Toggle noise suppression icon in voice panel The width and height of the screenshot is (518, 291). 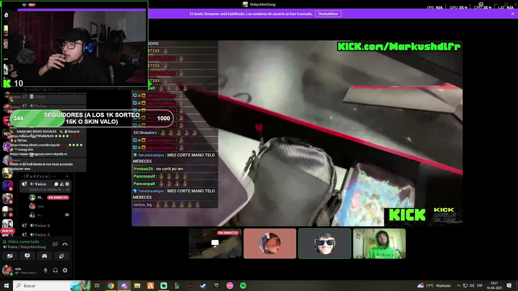[x=55, y=244]
